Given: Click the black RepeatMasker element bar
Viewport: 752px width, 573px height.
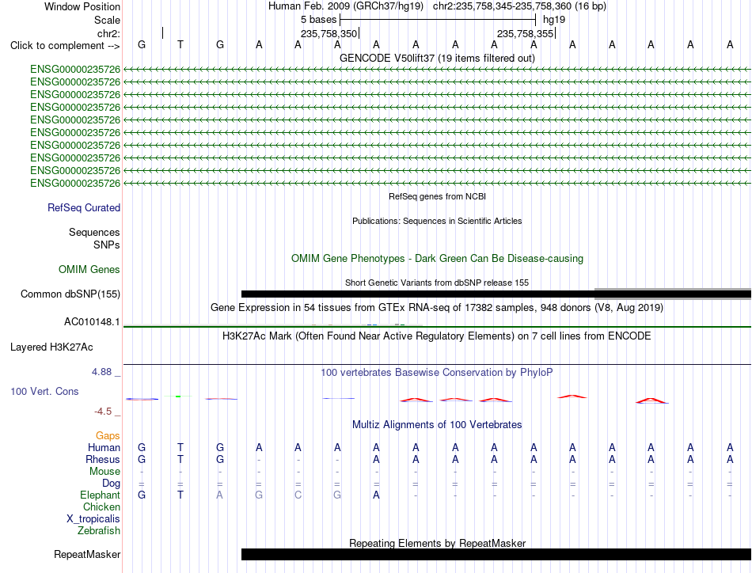Looking at the screenshot, I should click(496, 554).
